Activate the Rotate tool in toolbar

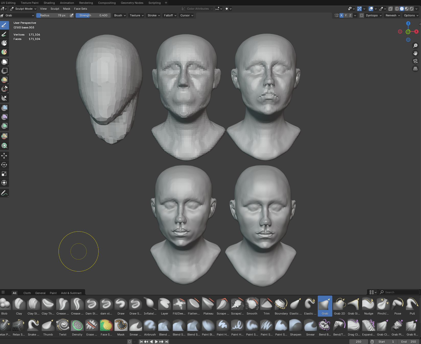4,165
